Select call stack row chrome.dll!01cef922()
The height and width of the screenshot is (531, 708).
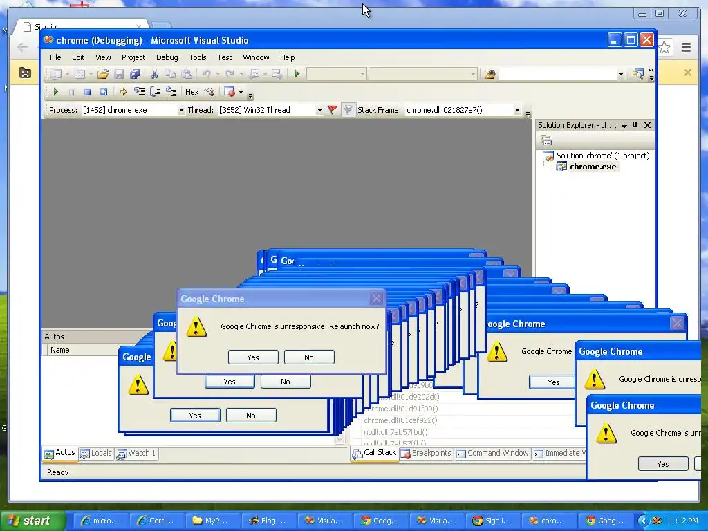[400, 420]
